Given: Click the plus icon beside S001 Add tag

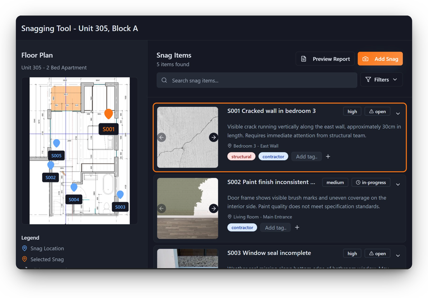Looking at the screenshot, I should (x=328, y=156).
